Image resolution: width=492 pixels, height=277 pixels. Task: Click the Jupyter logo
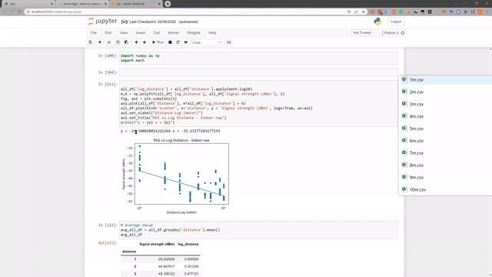102,22
